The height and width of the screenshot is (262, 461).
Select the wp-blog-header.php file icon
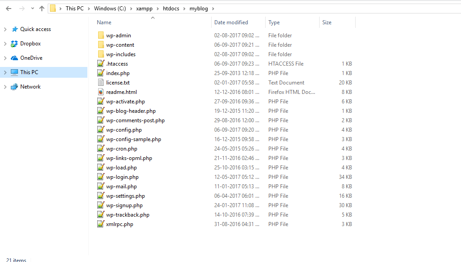[x=100, y=111]
